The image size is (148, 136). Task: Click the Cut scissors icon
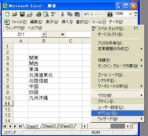click(62, 14)
